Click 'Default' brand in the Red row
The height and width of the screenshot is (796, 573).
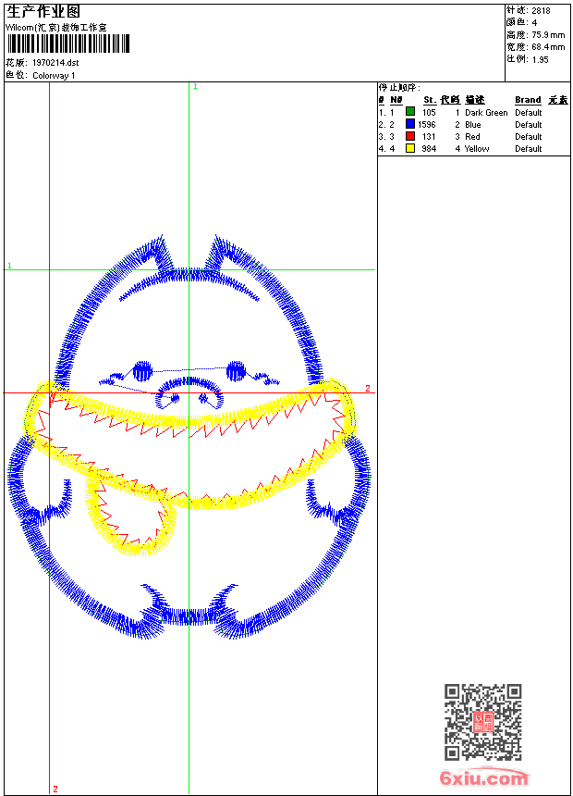[x=528, y=137]
